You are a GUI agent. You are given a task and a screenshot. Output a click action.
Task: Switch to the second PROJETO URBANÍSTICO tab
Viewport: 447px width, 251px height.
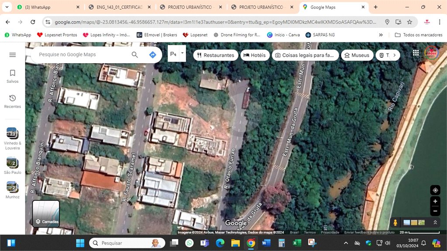point(262,7)
